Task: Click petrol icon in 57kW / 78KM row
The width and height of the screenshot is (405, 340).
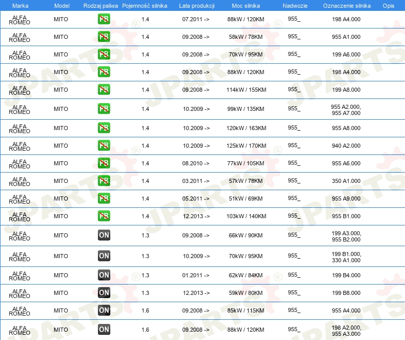Action: click(x=104, y=180)
